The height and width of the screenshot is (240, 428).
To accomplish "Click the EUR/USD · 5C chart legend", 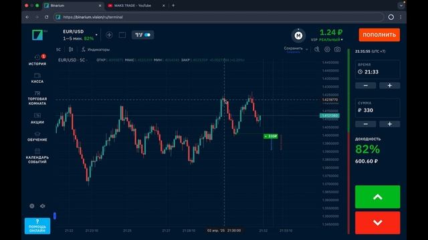I will pos(72,60).
